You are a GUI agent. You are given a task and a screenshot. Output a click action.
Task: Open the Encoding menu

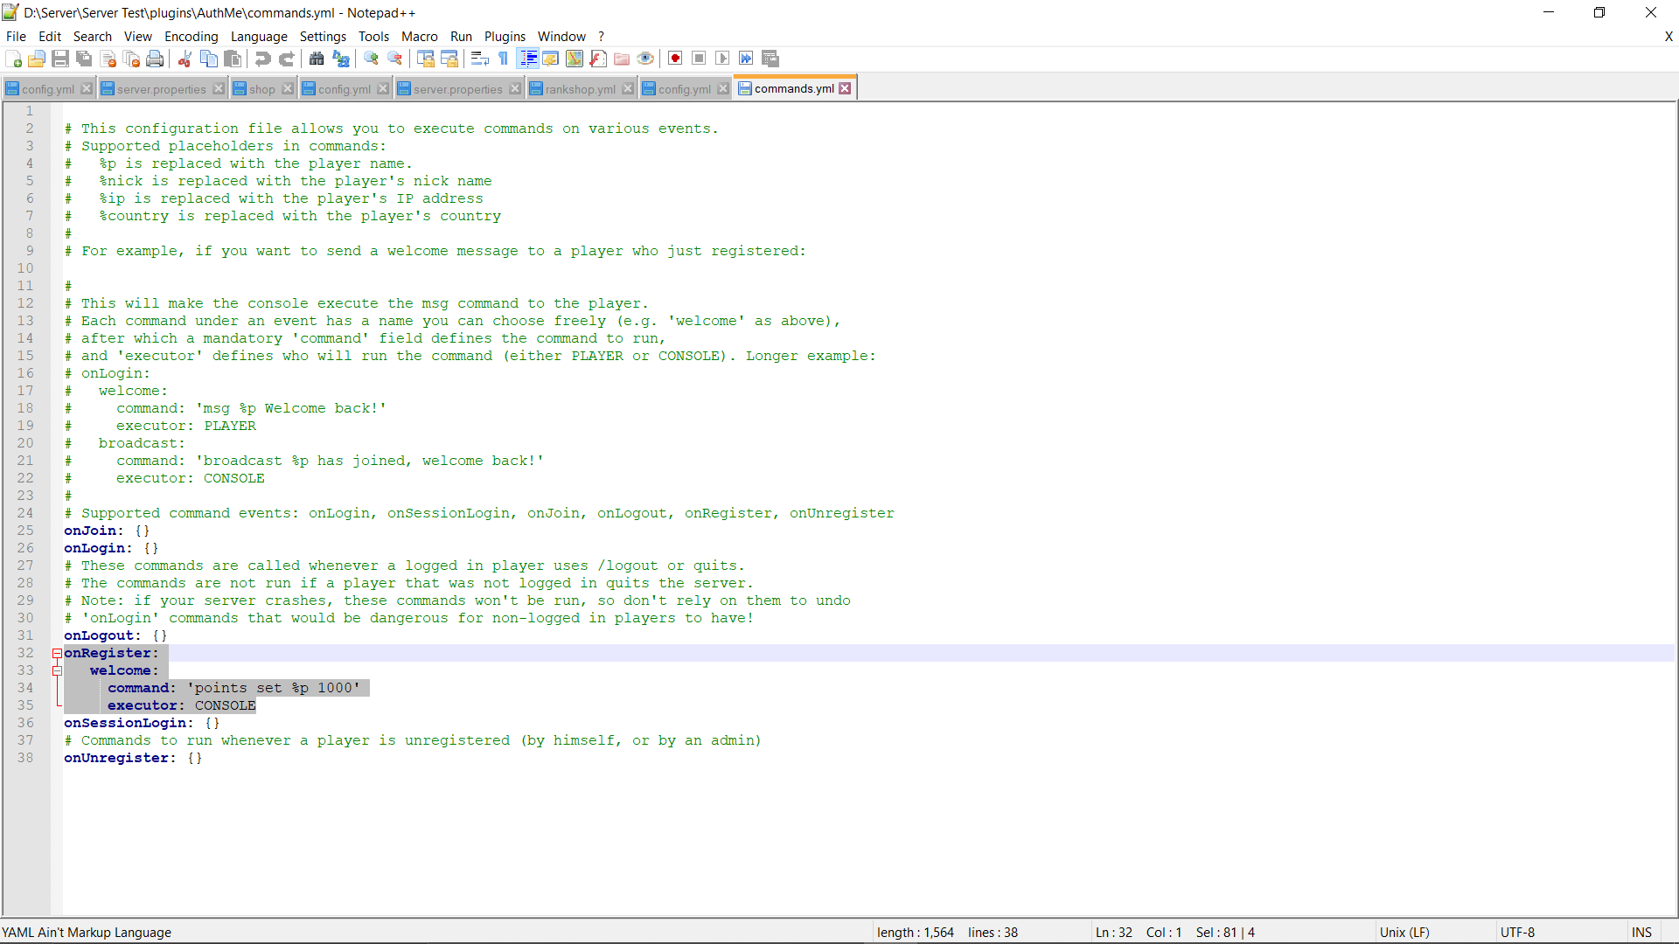[x=191, y=36]
